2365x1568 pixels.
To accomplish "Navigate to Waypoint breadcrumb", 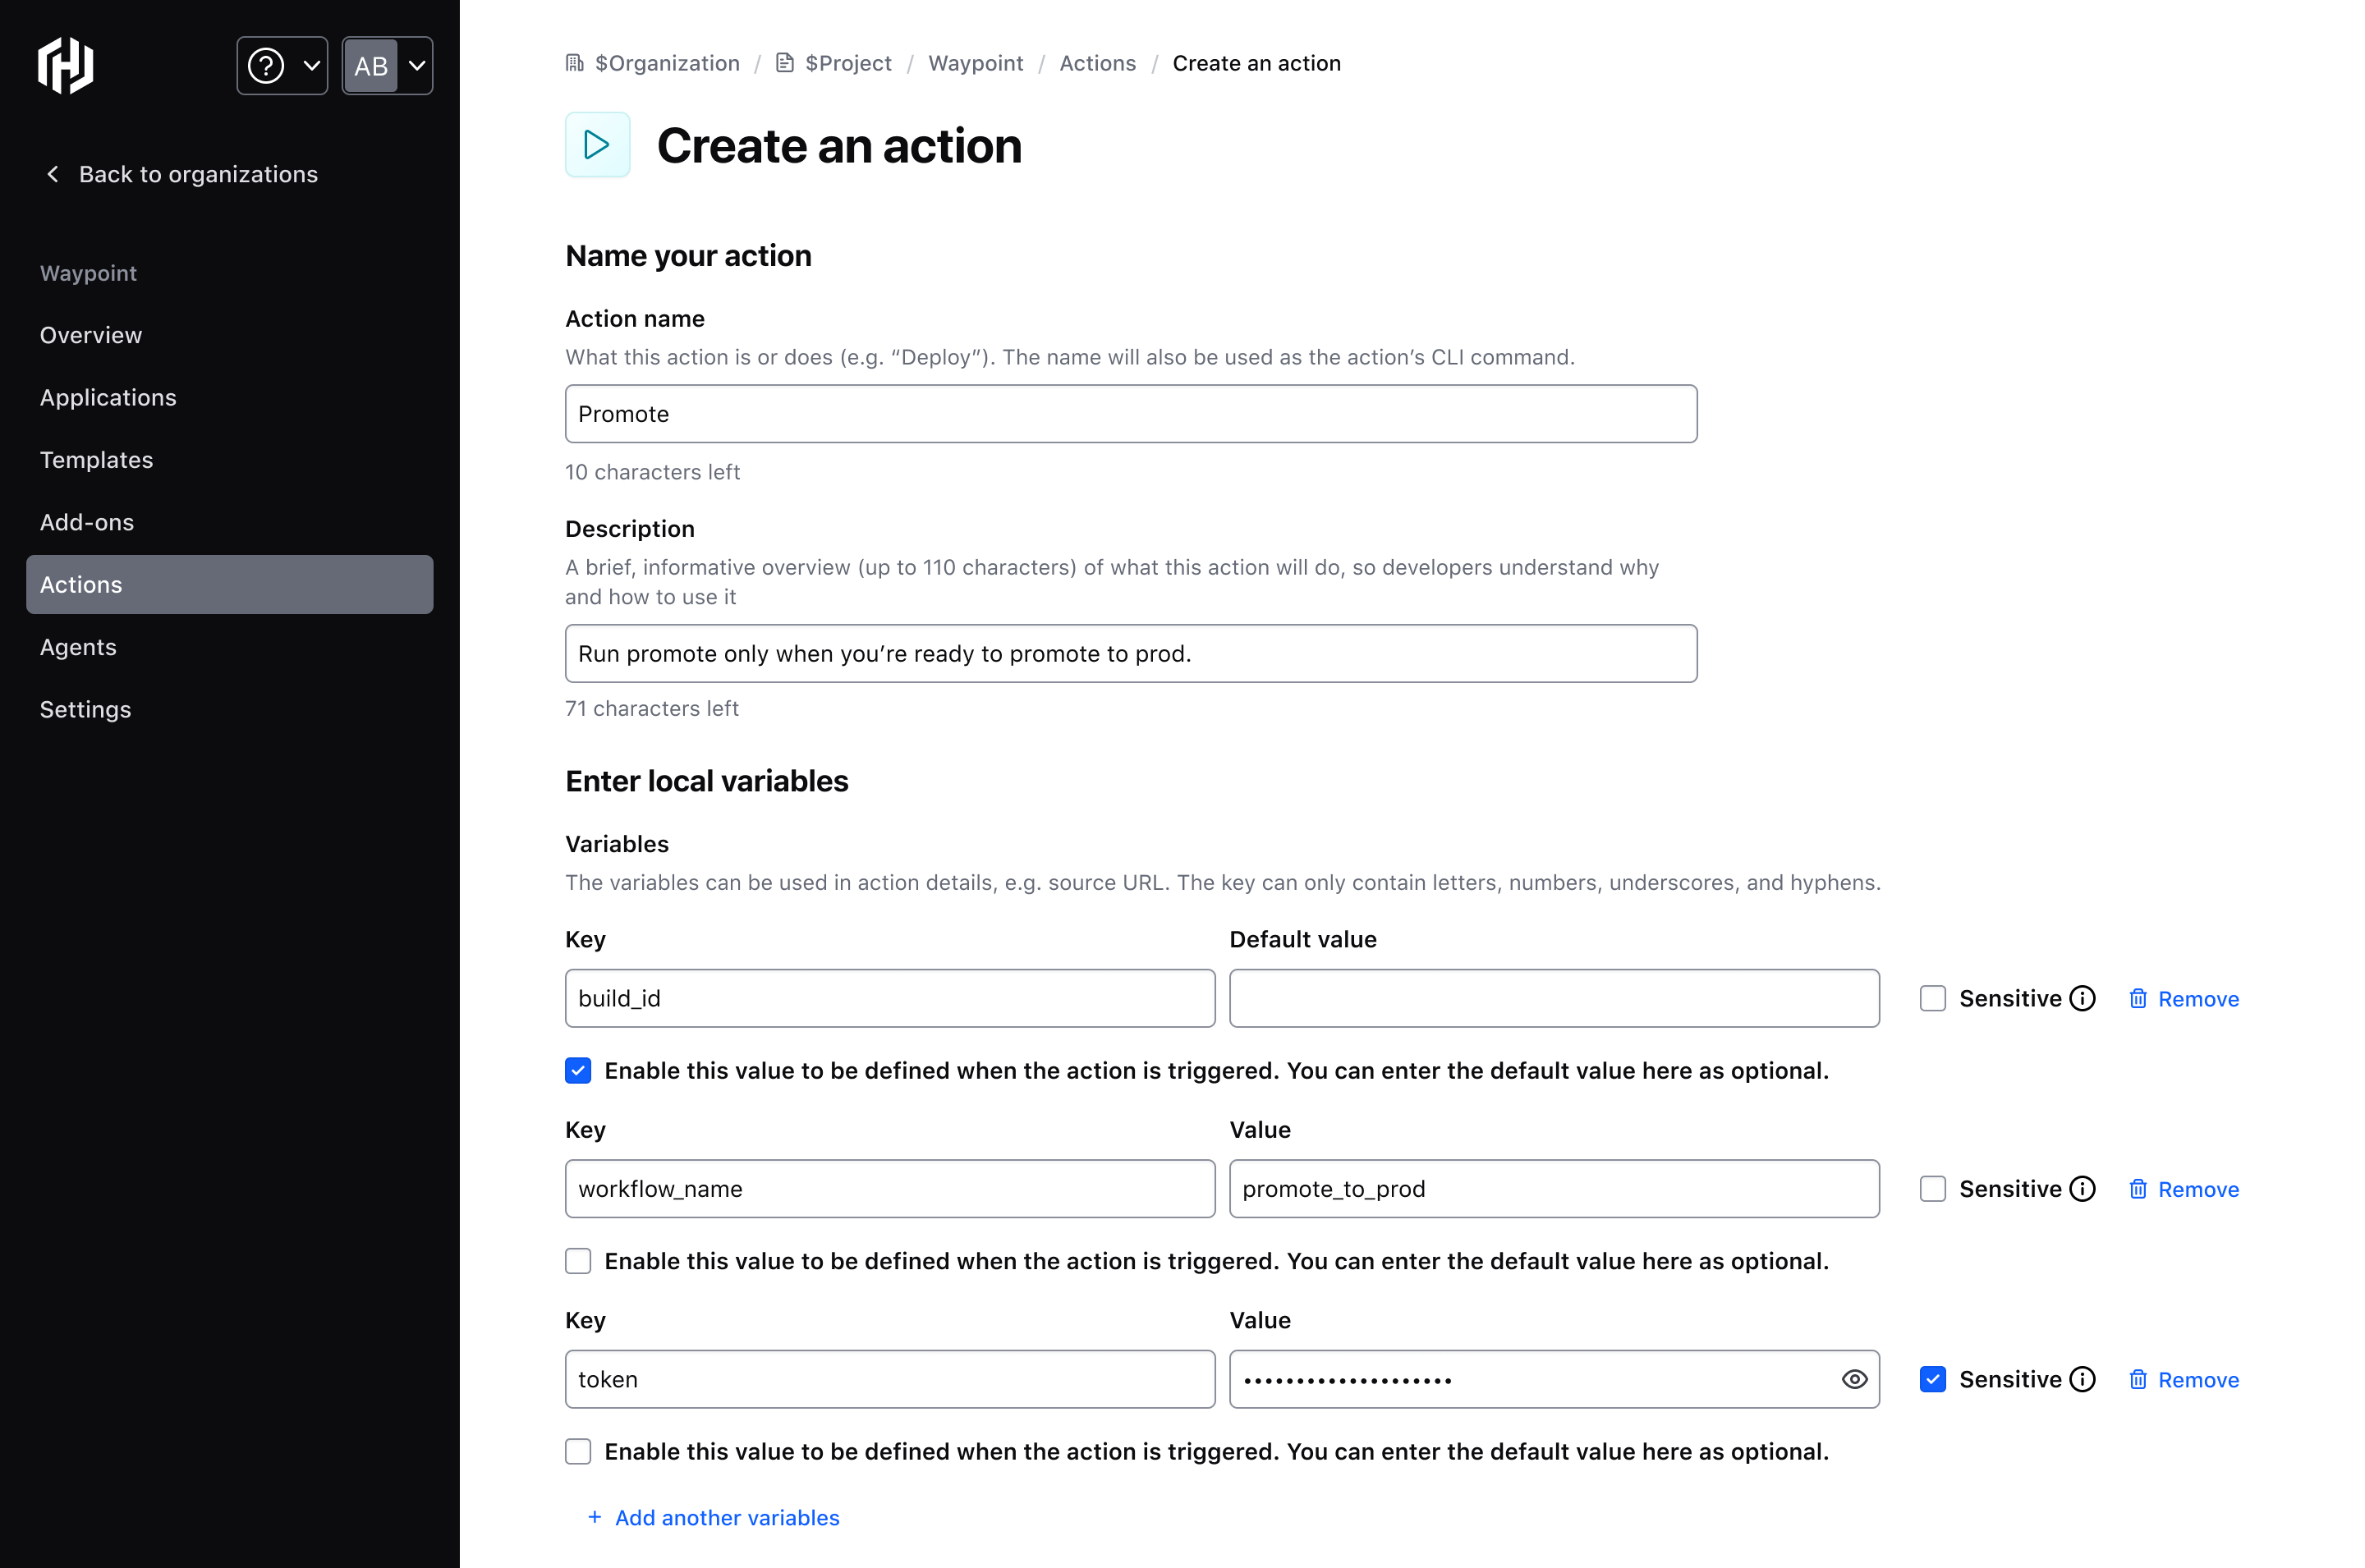I will coord(975,63).
